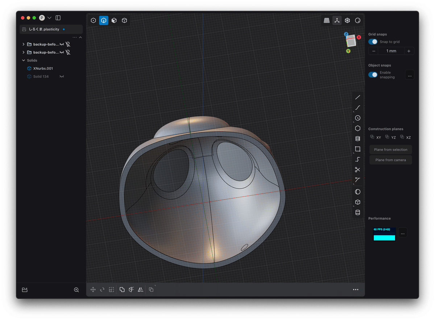Collapse the Solids group
This screenshot has height=320, width=435.
[24, 61]
